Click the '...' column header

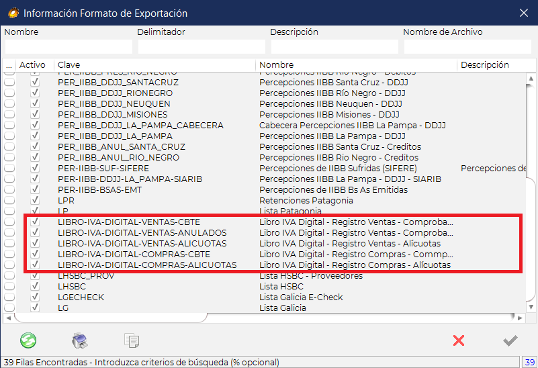pyautogui.click(x=9, y=65)
